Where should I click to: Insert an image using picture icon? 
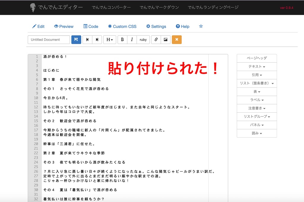[166, 40]
